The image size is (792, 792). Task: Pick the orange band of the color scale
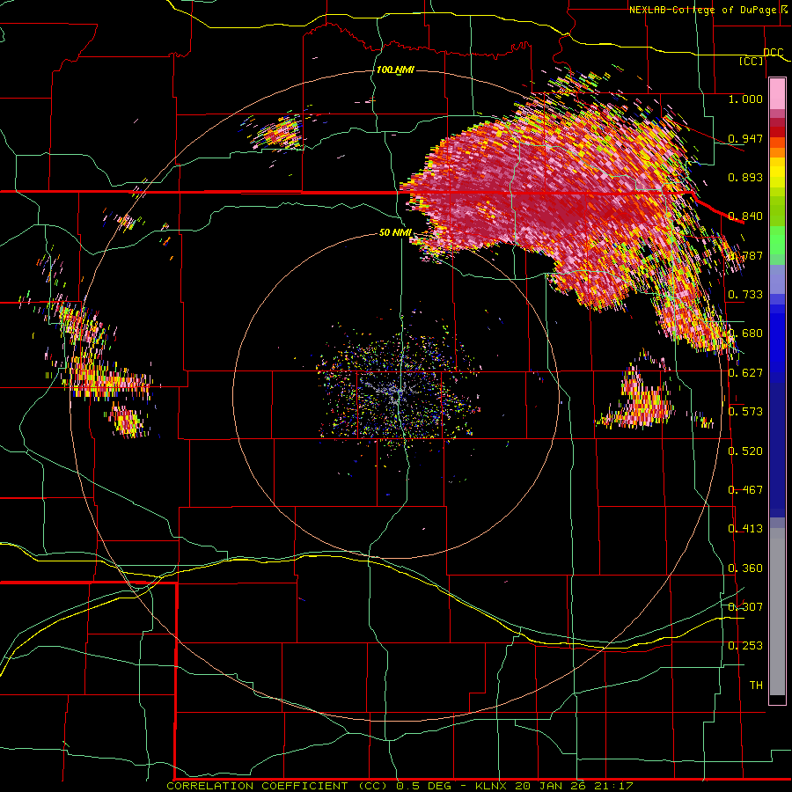(x=777, y=152)
